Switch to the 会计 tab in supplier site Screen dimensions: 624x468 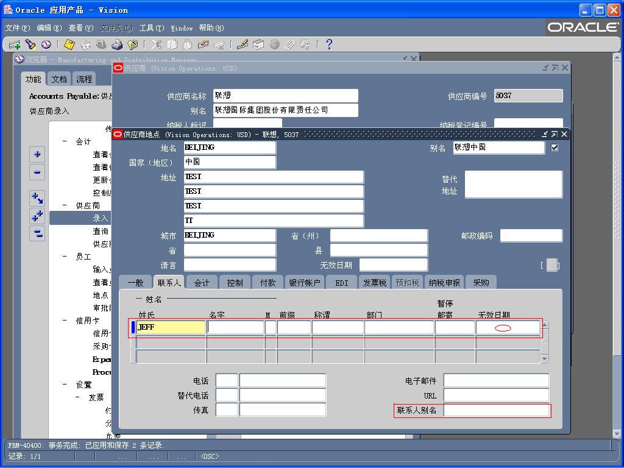click(202, 283)
